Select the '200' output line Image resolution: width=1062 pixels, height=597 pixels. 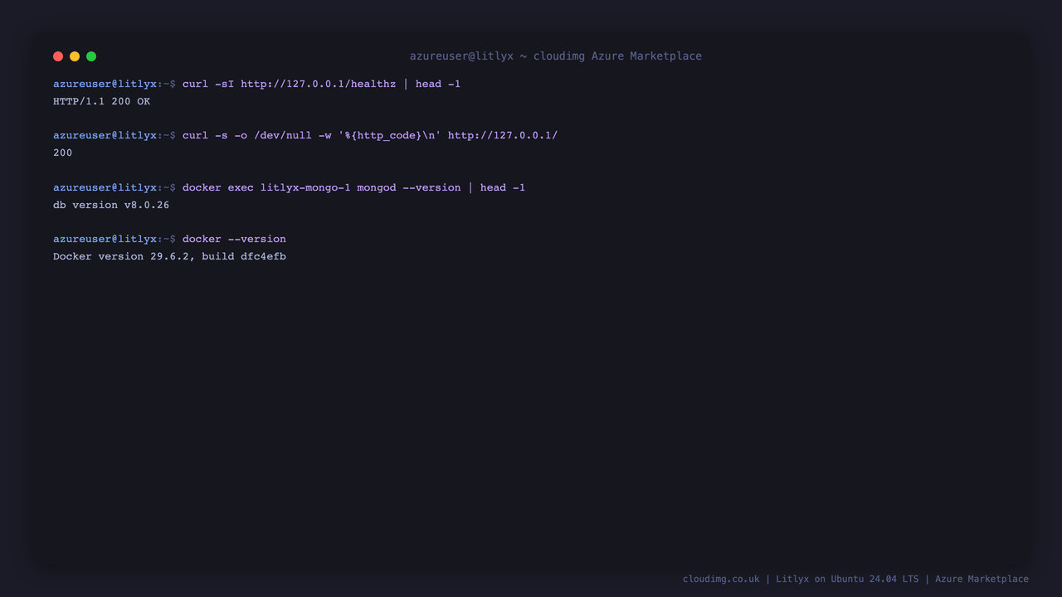pyautogui.click(x=62, y=153)
